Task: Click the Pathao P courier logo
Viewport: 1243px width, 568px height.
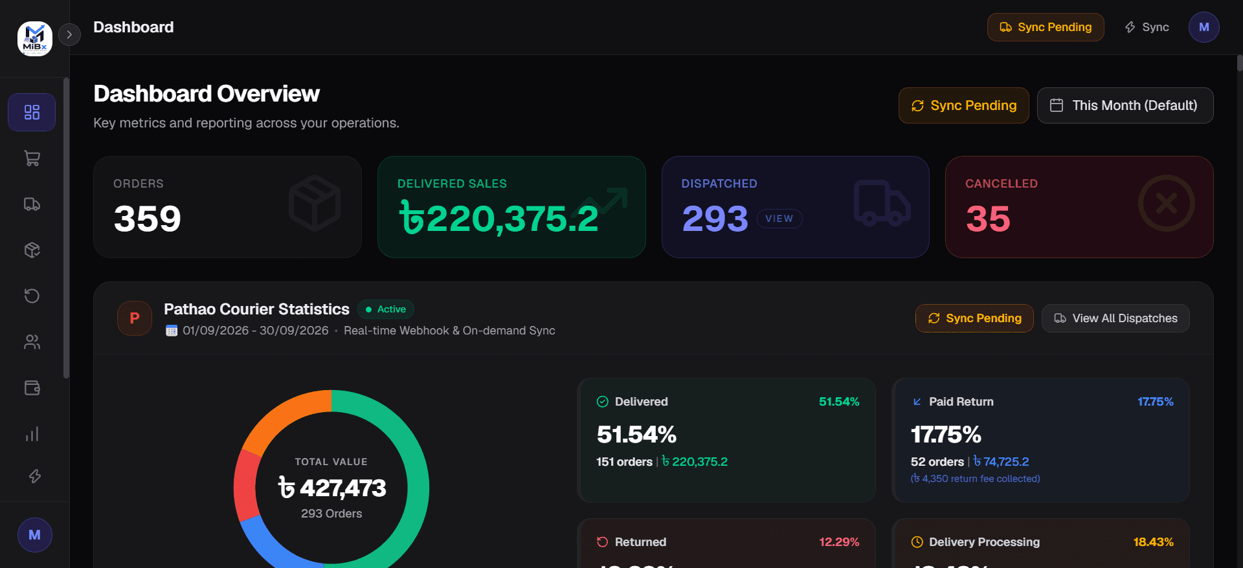Action: [135, 318]
